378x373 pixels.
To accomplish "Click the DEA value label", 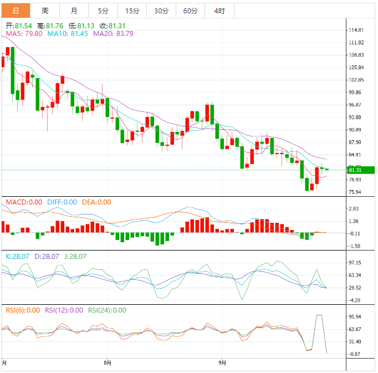I will [96, 202].
